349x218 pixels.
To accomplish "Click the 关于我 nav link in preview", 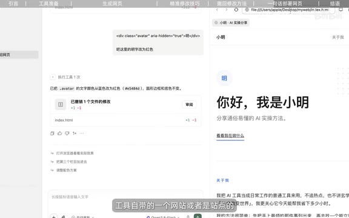I will coord(337,37).
